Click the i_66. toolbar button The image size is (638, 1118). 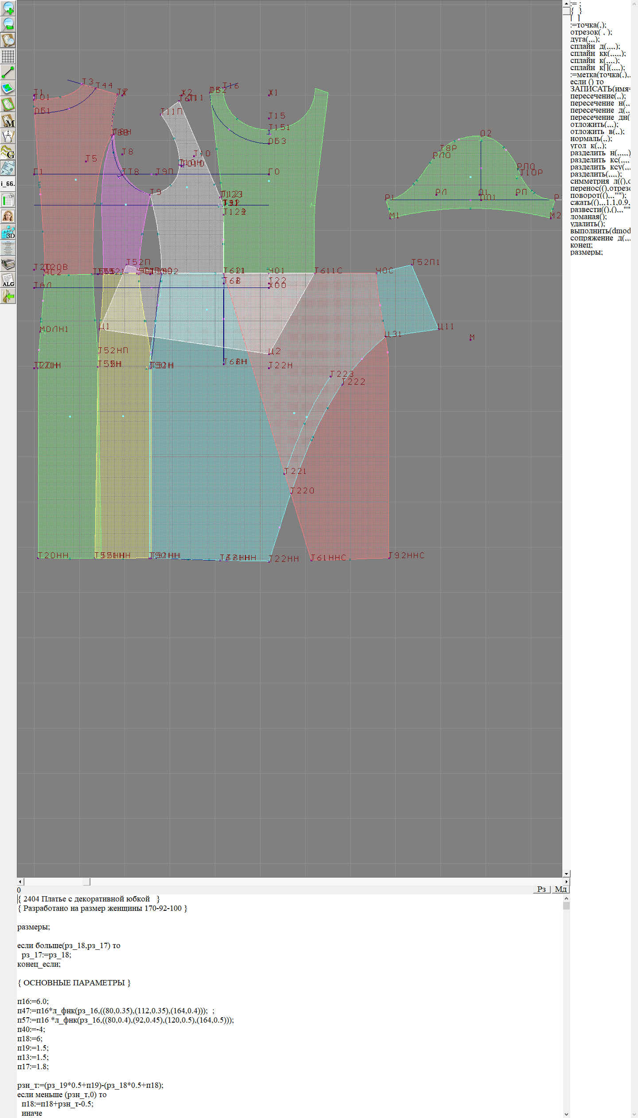[8, 184]
